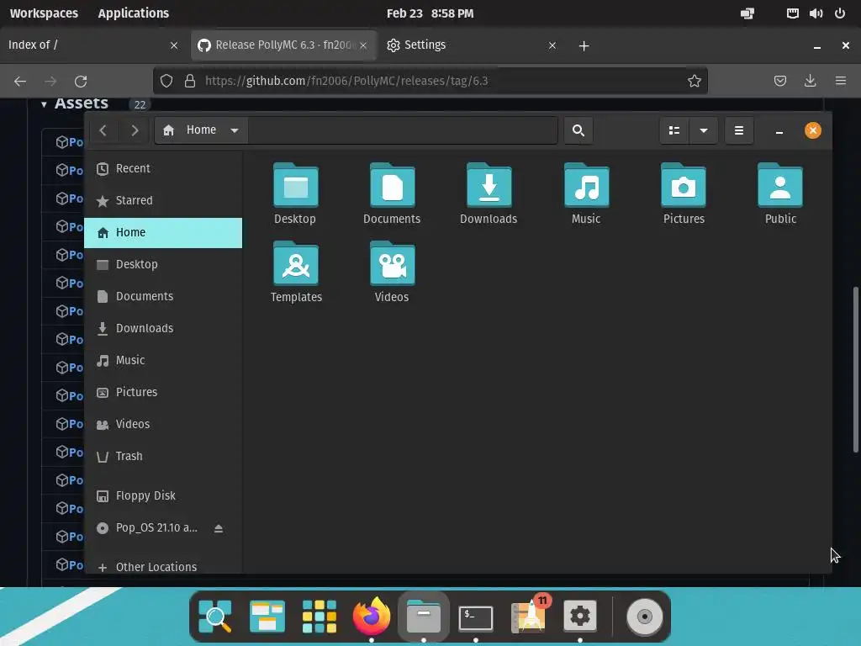This screenshot has width=861, height=646.
Task: Eject the Pop_OS 21.10 volume
Action: click(219, 528)
